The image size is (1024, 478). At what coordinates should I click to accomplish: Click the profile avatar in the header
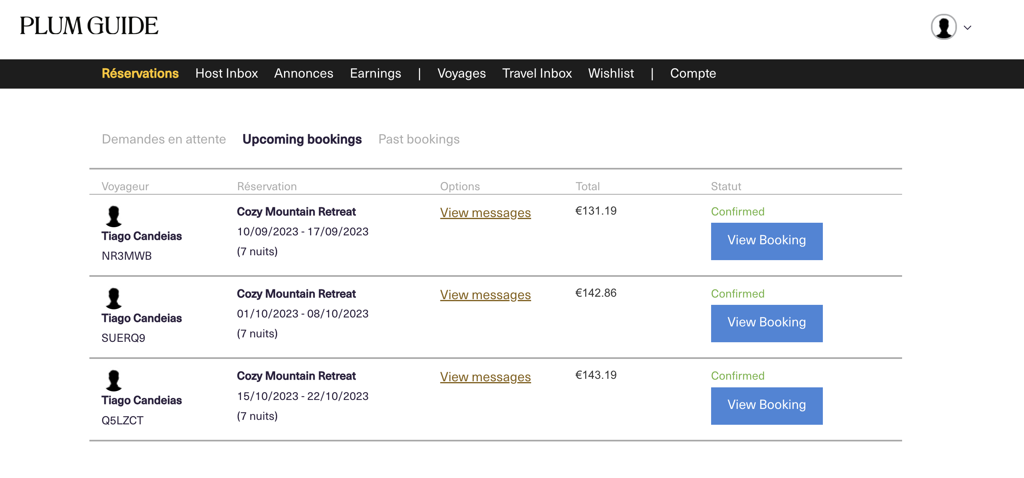tap(944, 27)
